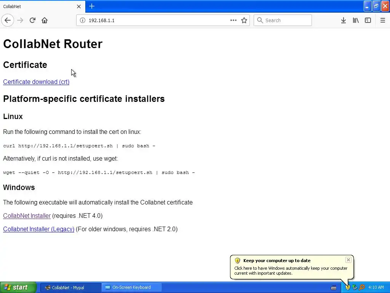Click the search magnifier icon
This screenshot has width=390, height=293.
tap(260, 20)
